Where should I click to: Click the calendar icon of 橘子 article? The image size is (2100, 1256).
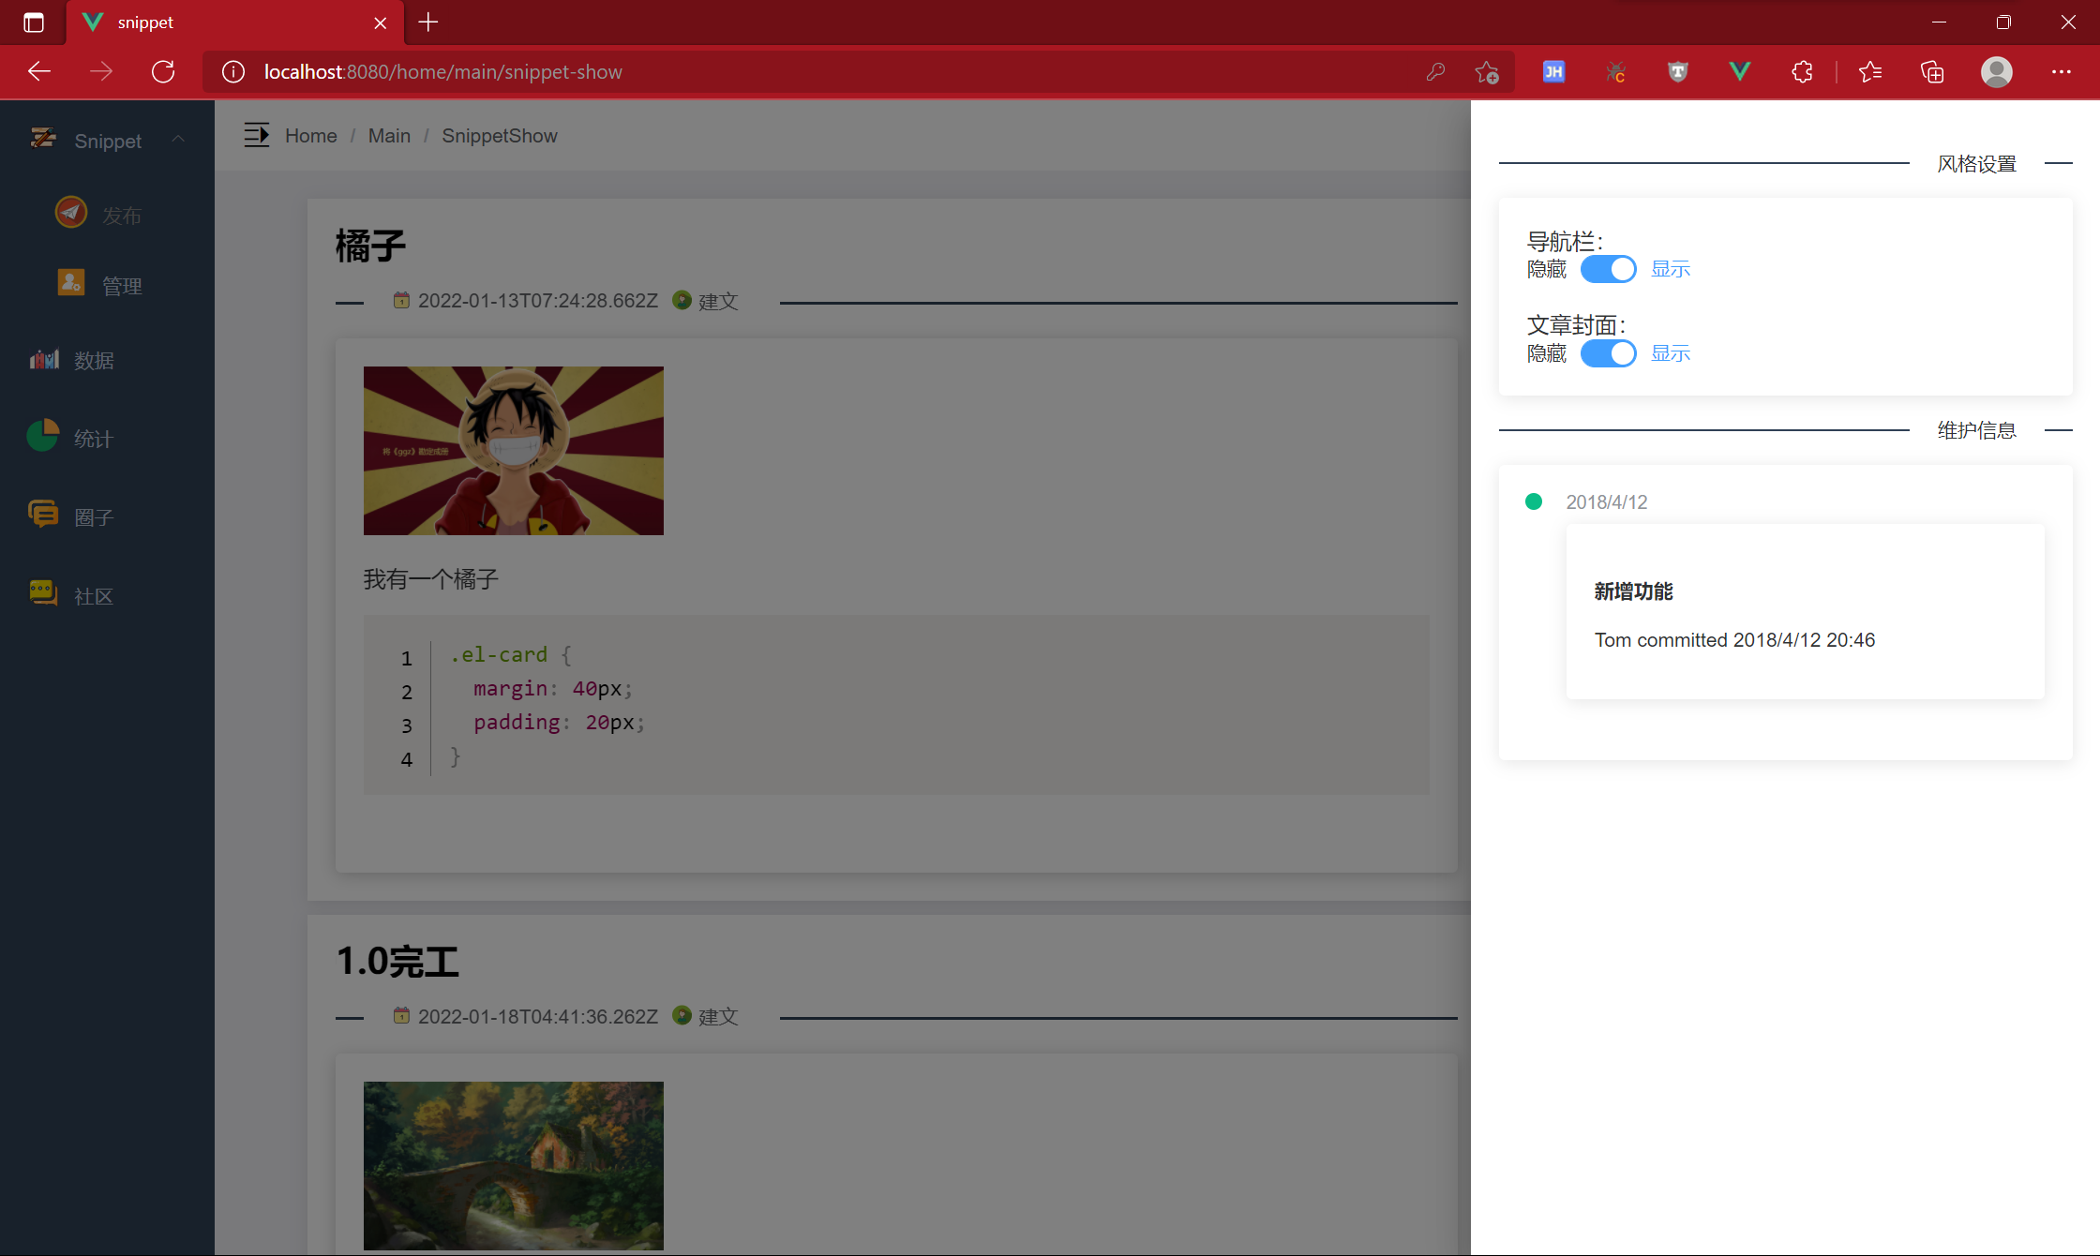(401, 300)
